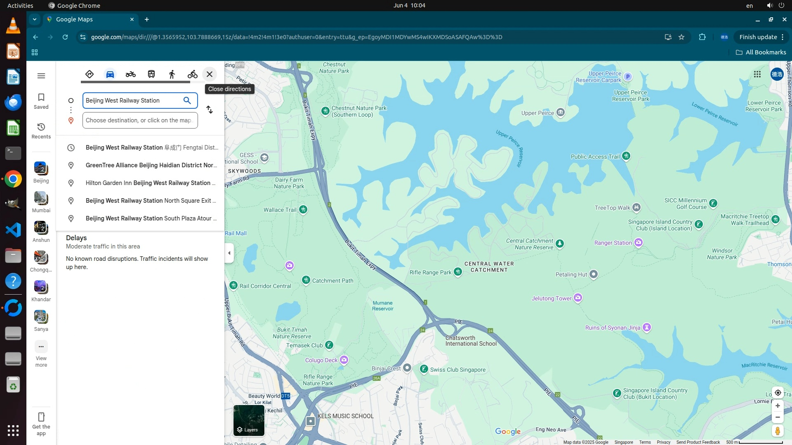Click the search magnifier in origin field
The height and width of the screenshot is (445, 792).
click(x=187, y=101)
